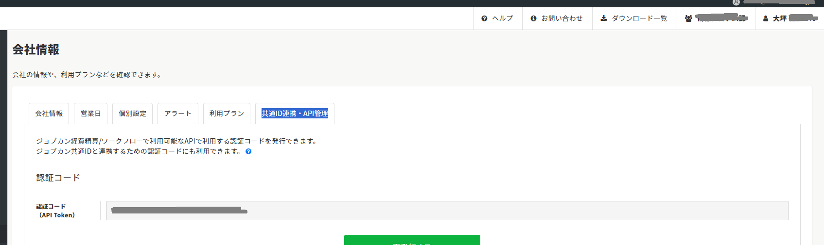Click the 認証コード (API Token) label

(57, 211)
